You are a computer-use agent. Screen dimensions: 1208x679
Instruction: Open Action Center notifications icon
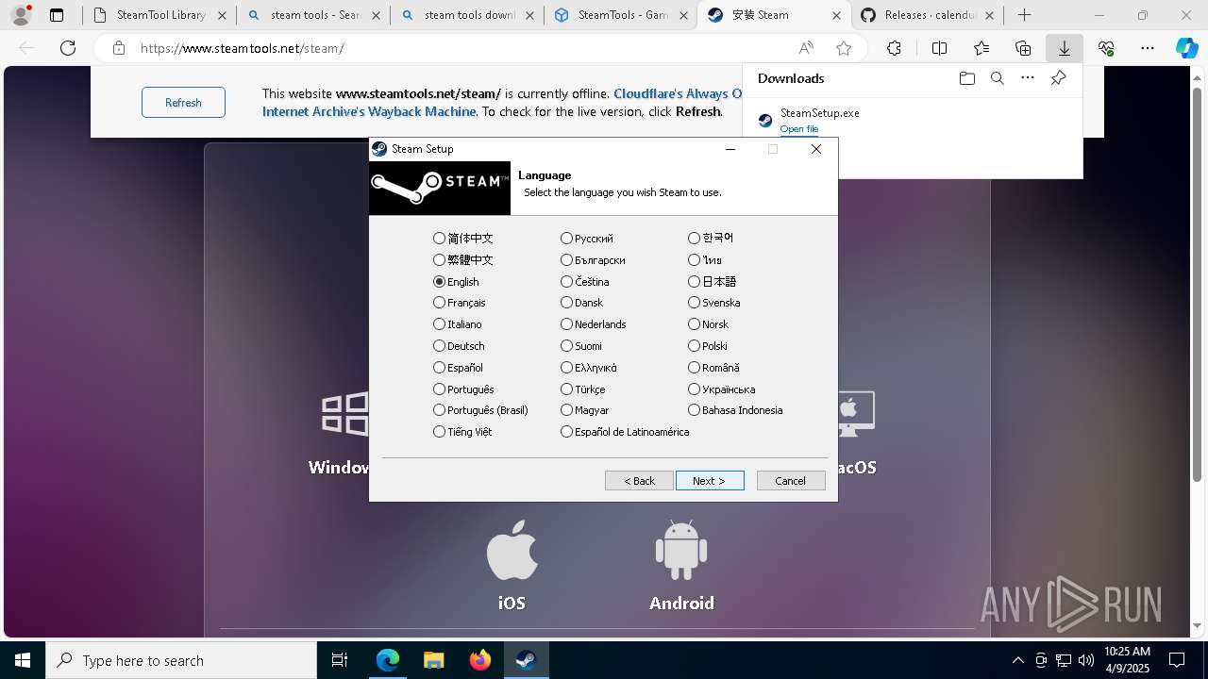pyautogui.click(x=1177, y=660)
